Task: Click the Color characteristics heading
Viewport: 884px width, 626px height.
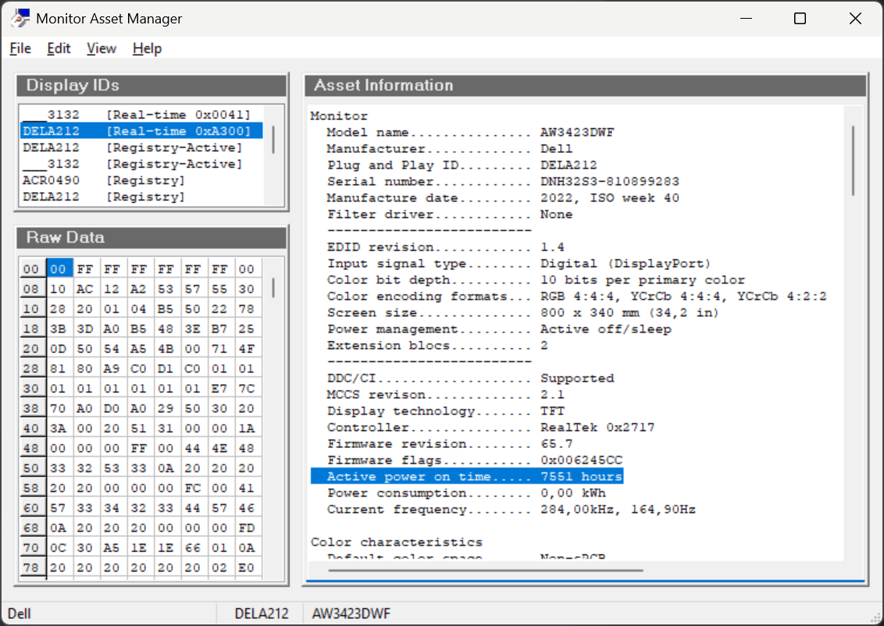Action: (x=397, y=542)
